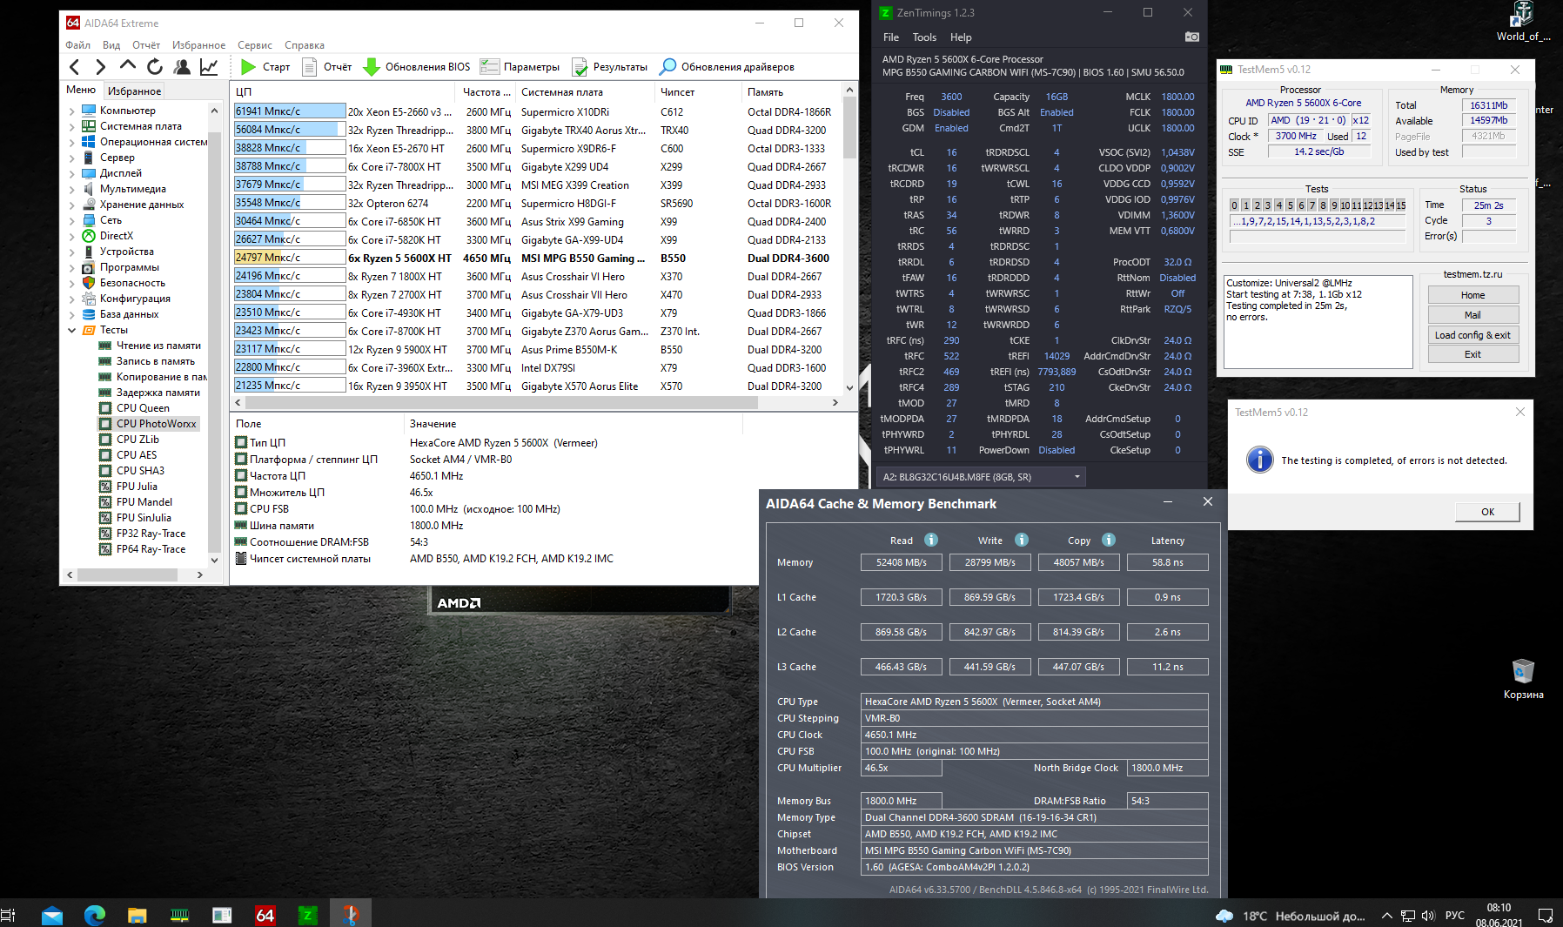The width and height of the screenshot is (1563, 927).
Task: Switch to ZenTimings via green taskbar icon
Action: tap(308, 915)
